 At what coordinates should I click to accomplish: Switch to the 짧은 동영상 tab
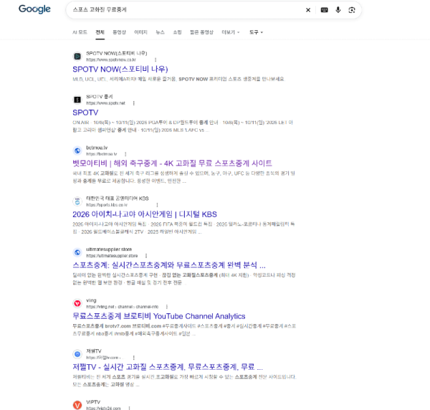(x=201, y=32)
